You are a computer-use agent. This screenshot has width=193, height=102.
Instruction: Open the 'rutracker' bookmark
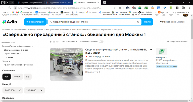[54, 12]
